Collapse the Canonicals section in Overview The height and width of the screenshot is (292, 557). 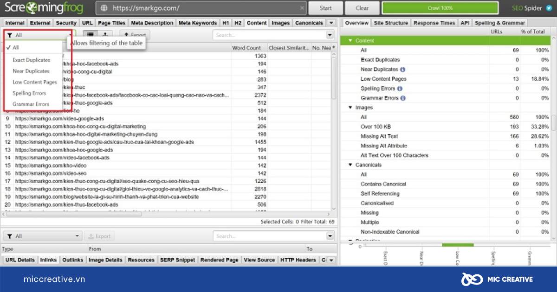(x=350, y=165)
